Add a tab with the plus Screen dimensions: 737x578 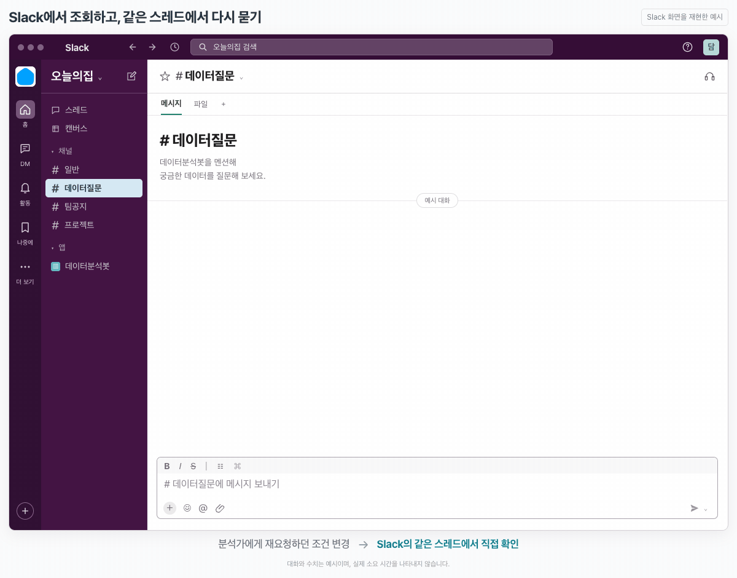(x=224, y=104)
